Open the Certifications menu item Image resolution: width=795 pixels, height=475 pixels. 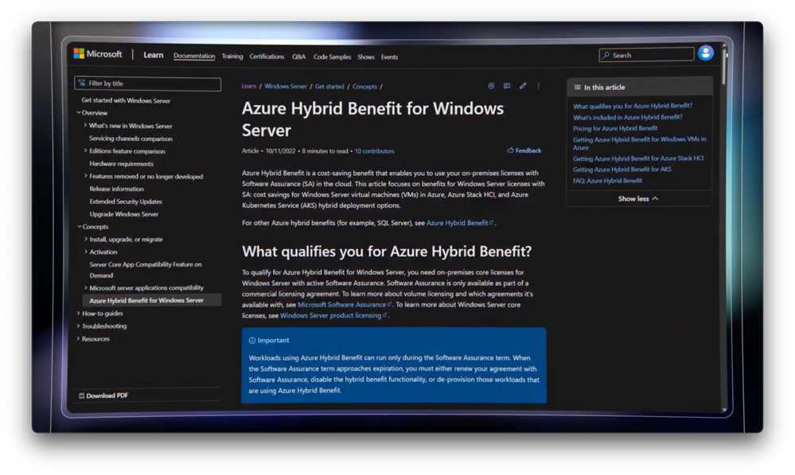pyautogui.click(x=267, y=56)
